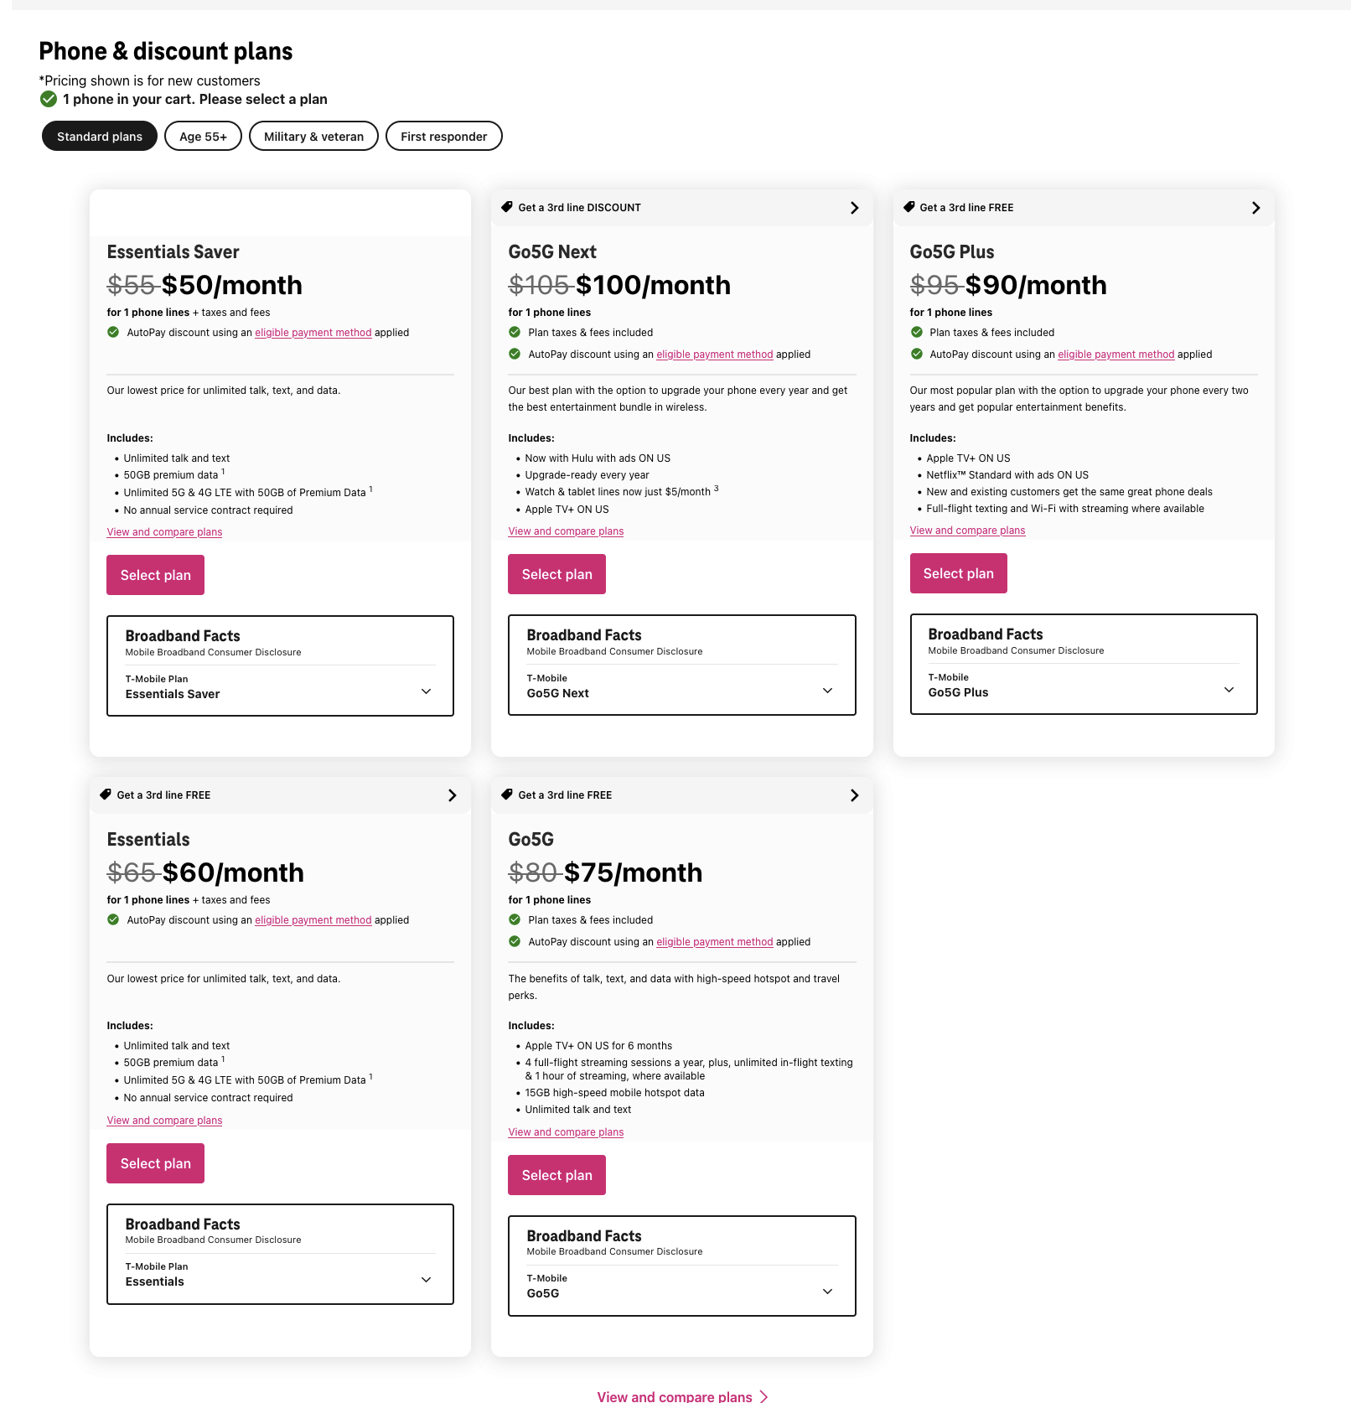Select the Age 55+ plan filter
The image size is (1351, 1403).
tap(203, 136)
